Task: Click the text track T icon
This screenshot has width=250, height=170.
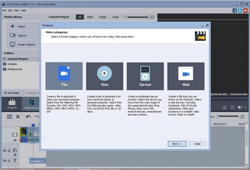Action: click(15, 160)
